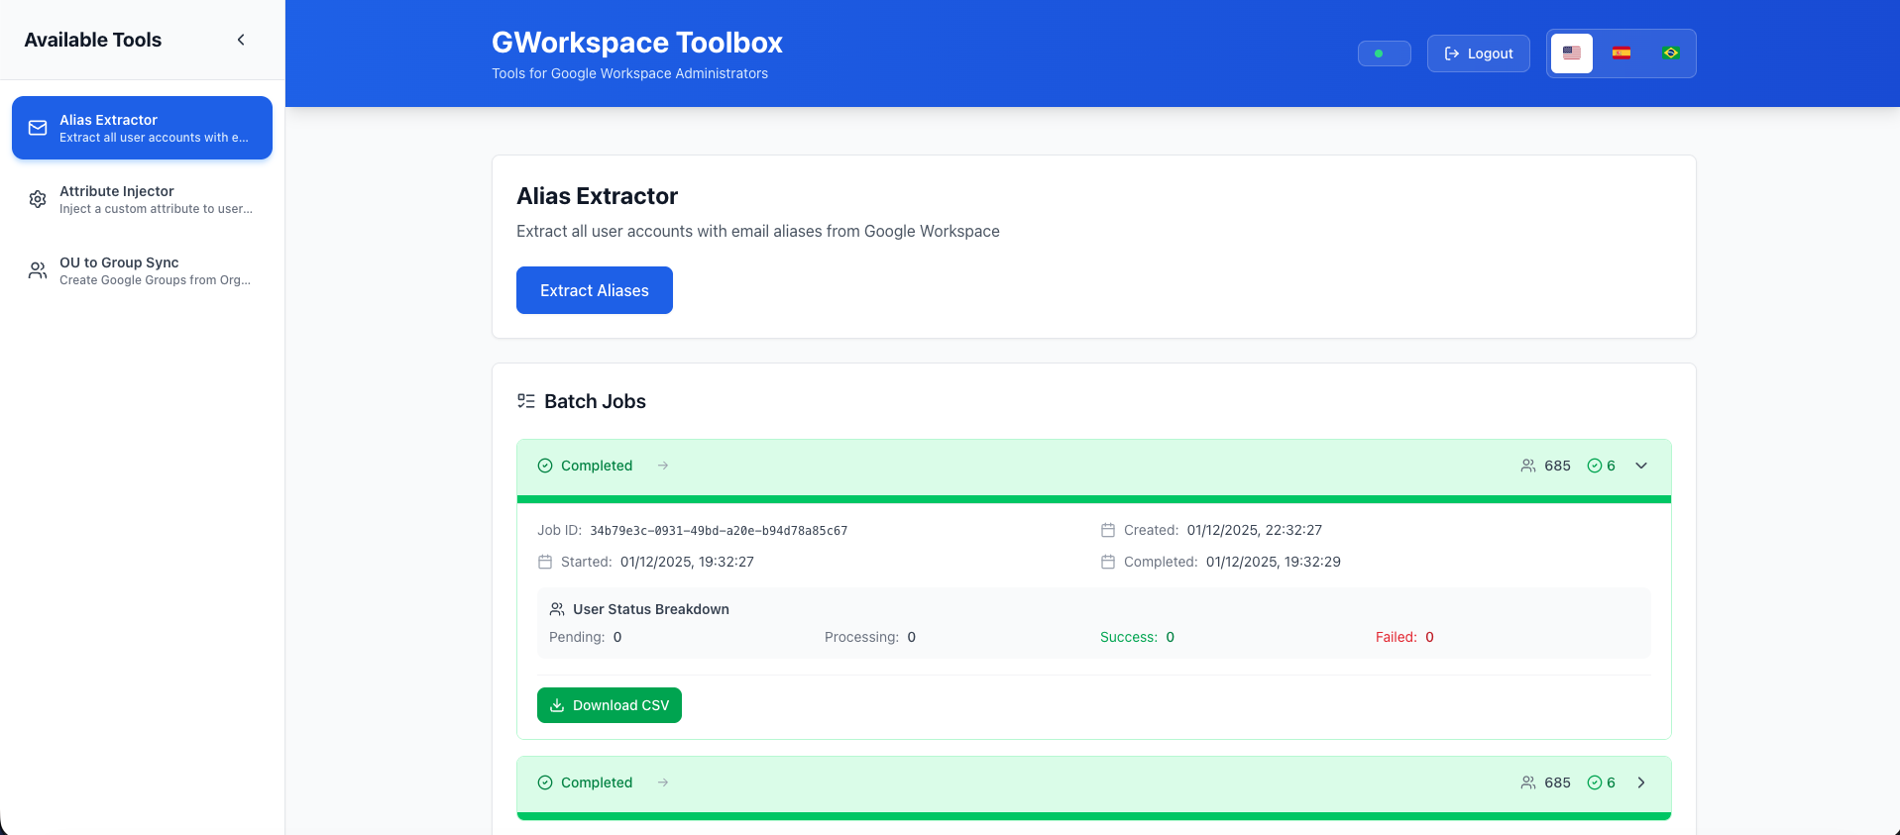The width and height of the screenshot is (1900, 835).
Task: Click the Job ID 34b79e3c-0931-49bd value
Action: 719,531
